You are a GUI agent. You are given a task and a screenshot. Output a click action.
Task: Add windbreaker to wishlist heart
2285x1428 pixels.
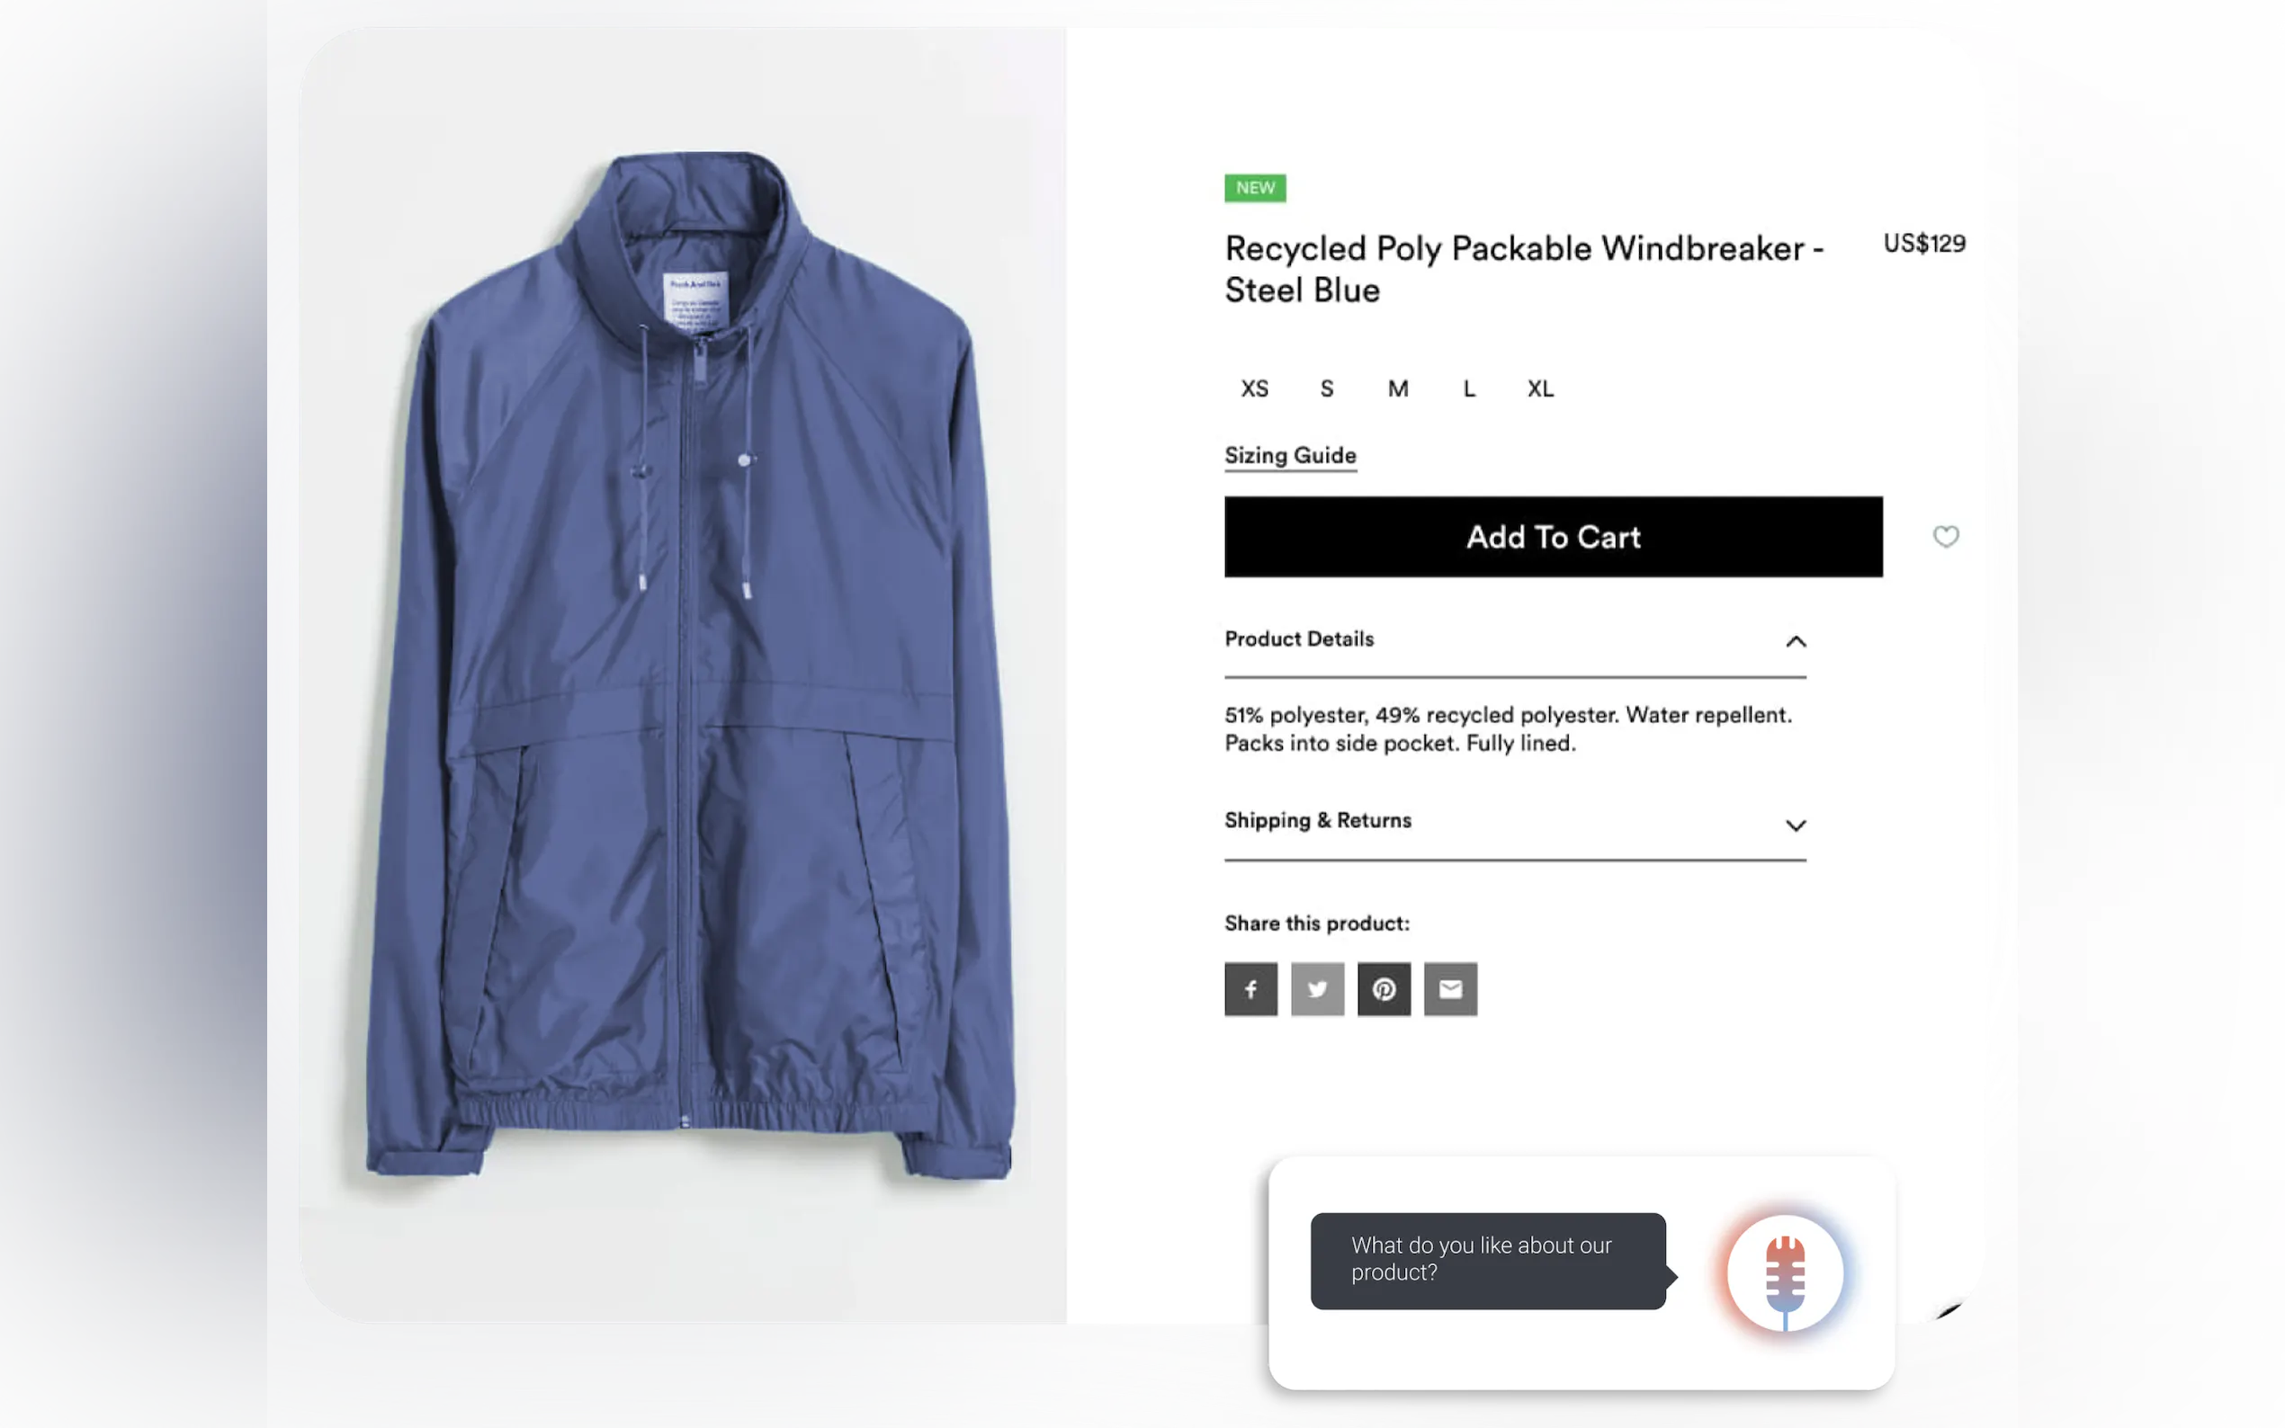tap(1945, 537)
